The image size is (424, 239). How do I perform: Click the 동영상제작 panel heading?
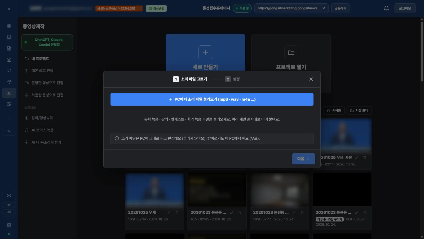34,26
